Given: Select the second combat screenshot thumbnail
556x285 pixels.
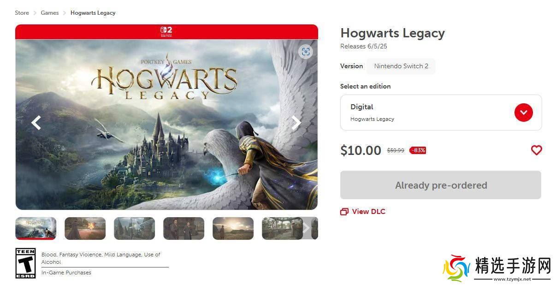Looking at the screenshot, I should tap(85, 228).
